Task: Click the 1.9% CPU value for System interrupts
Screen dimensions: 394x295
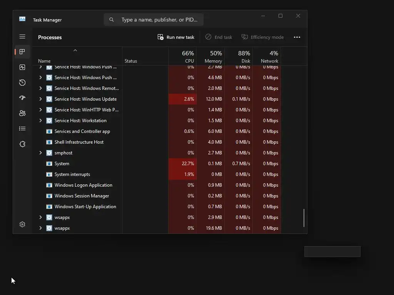Action: 189,174
